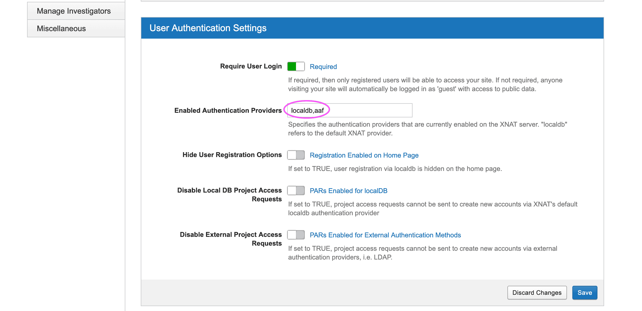The height and width of the screenshot is (311, 642).
Task: Toggle Disable External Project Access Requests switch
Action: [x=296, y=235]
